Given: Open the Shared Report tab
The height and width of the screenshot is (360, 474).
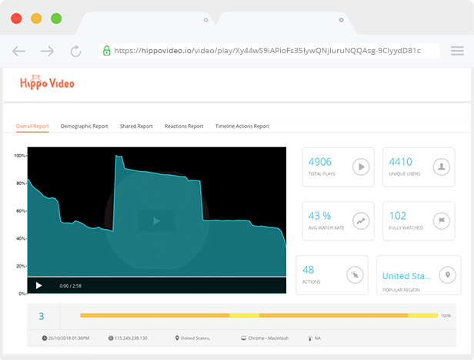Looking at the screenshot, I should 136,126.
